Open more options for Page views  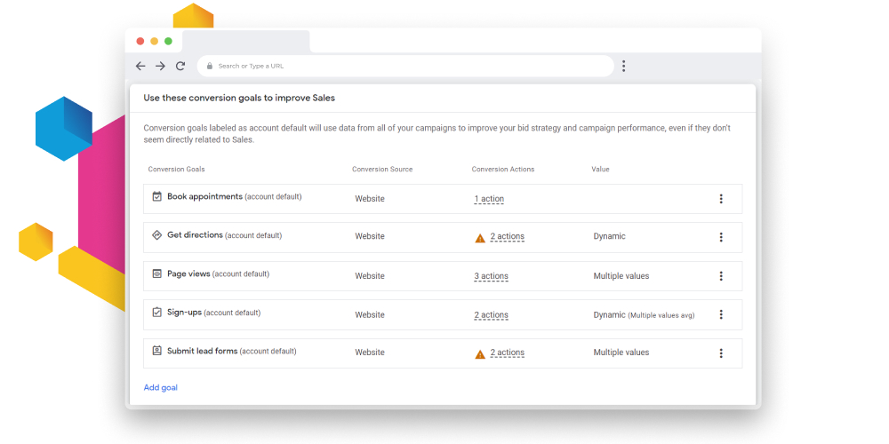721,276
